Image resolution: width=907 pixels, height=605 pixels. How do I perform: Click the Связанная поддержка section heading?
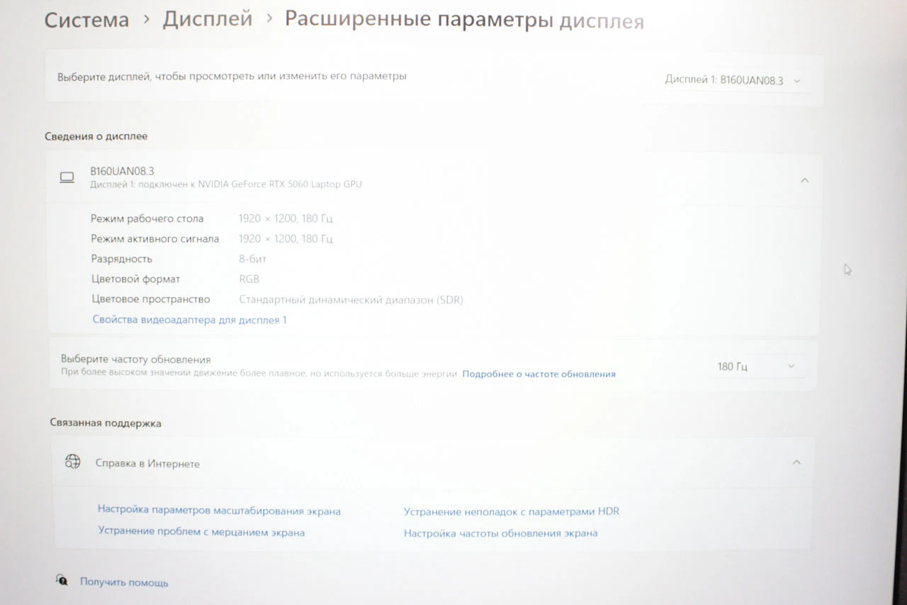click(106, 423)
